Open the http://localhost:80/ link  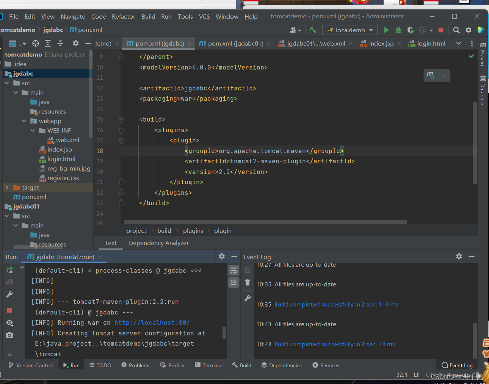pos(152,322)
